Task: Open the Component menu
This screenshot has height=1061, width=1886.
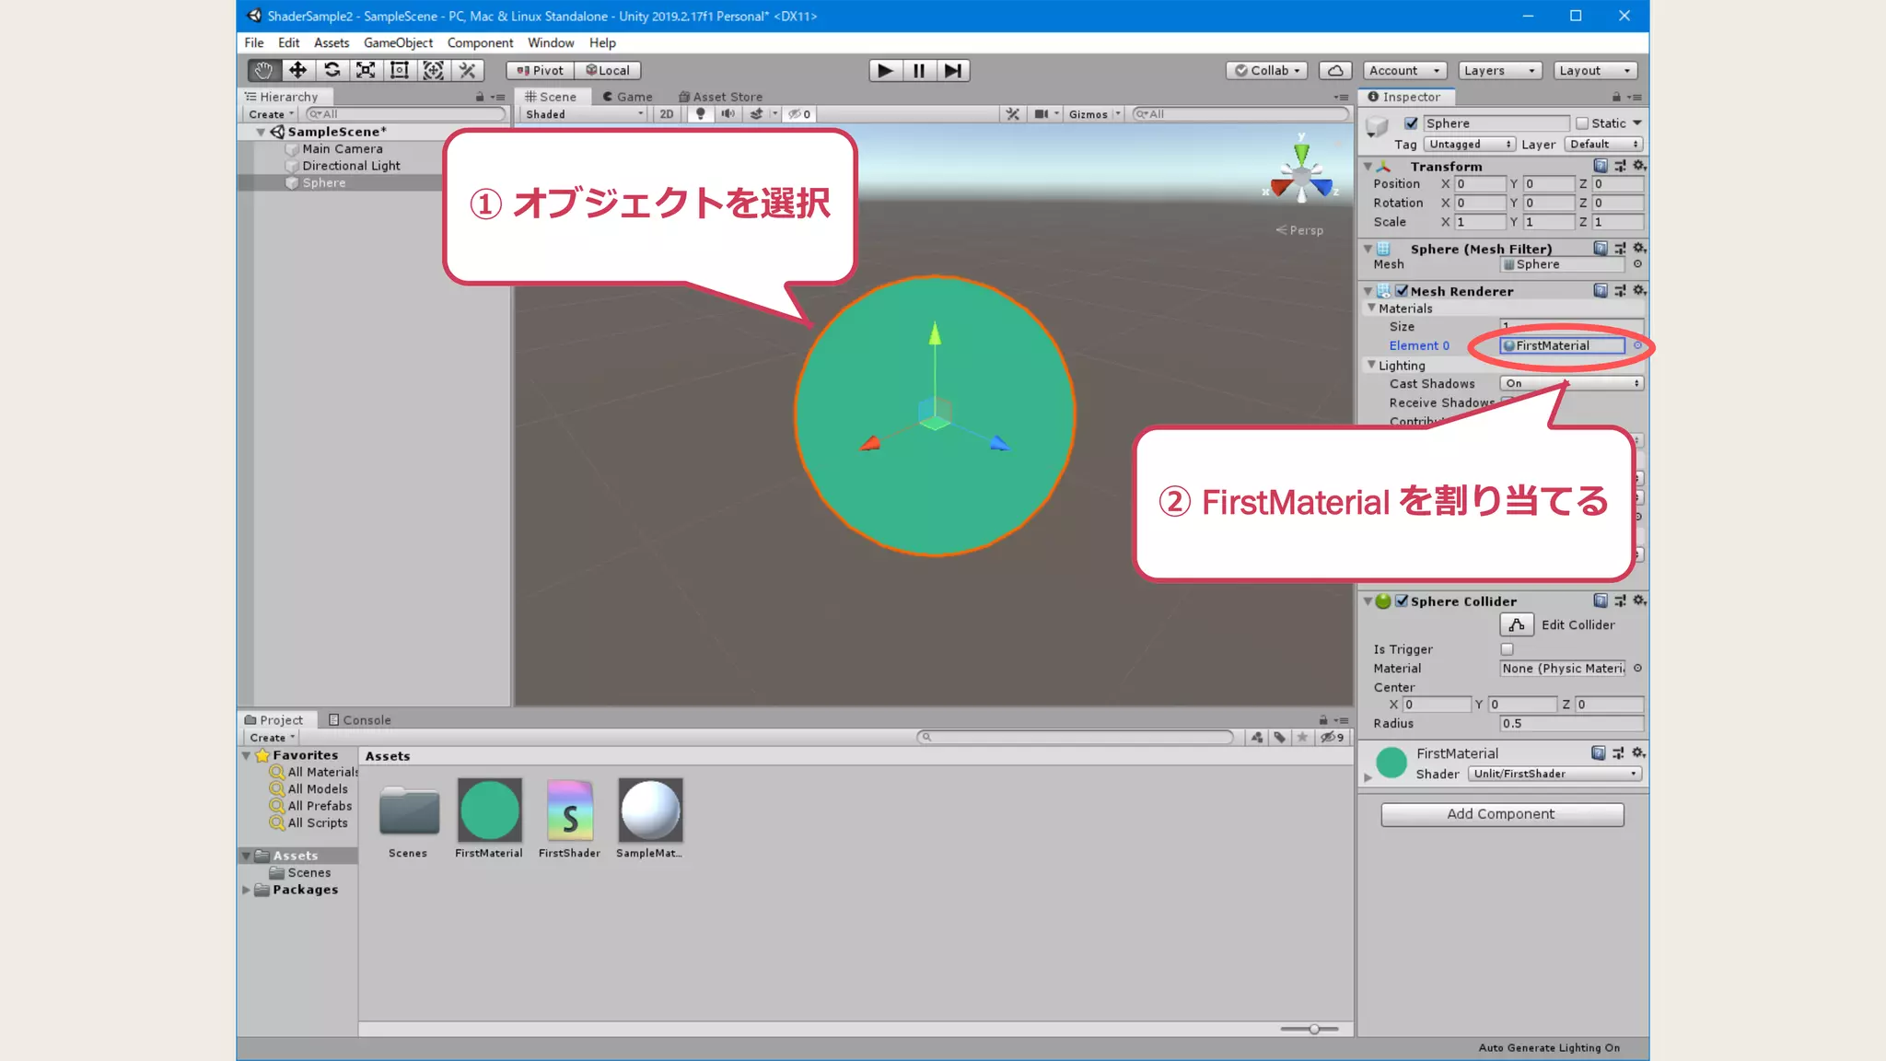Action: pos(480,42)
